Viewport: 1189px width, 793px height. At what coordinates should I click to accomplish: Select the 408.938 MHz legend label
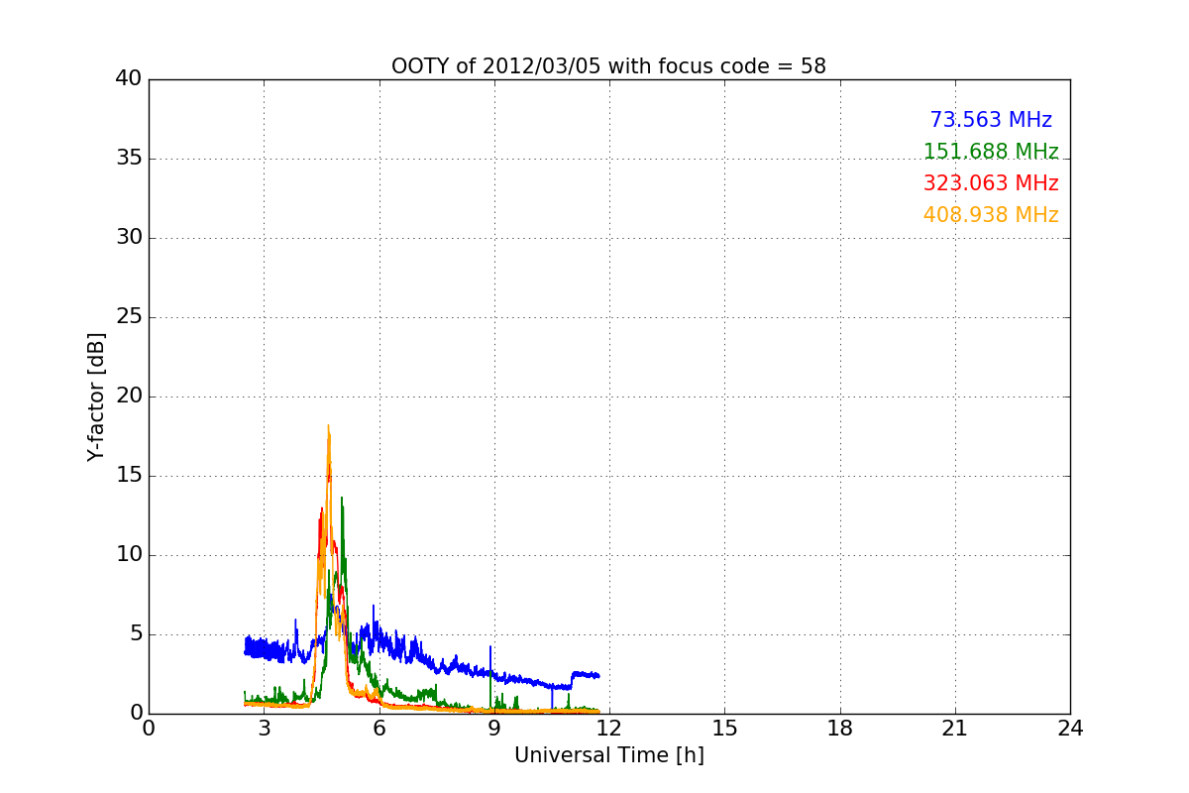991,215
